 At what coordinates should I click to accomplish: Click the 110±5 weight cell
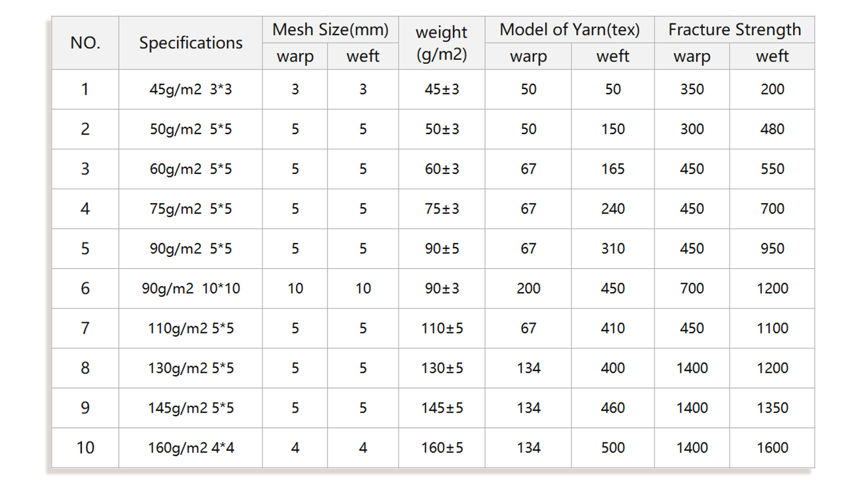(442, 328)
